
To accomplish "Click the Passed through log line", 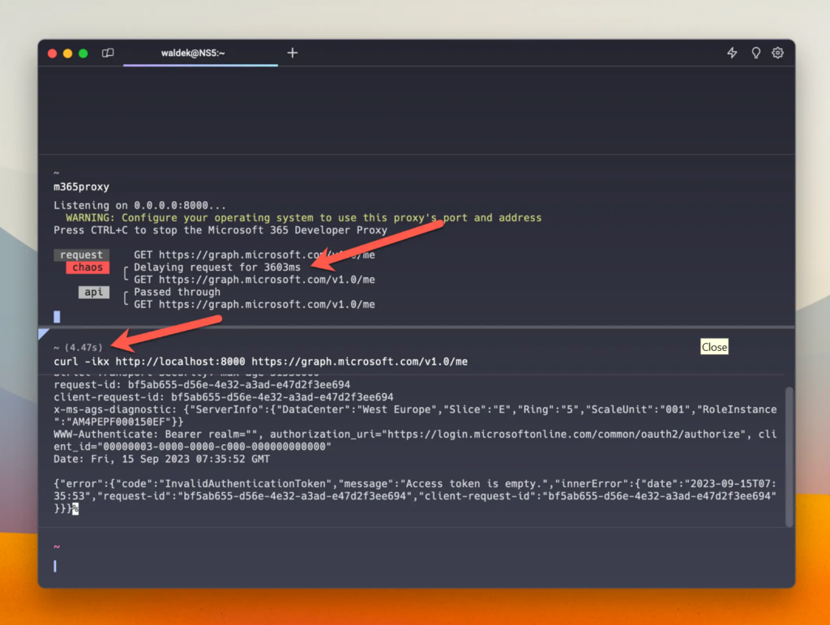I will coord(177,292).
